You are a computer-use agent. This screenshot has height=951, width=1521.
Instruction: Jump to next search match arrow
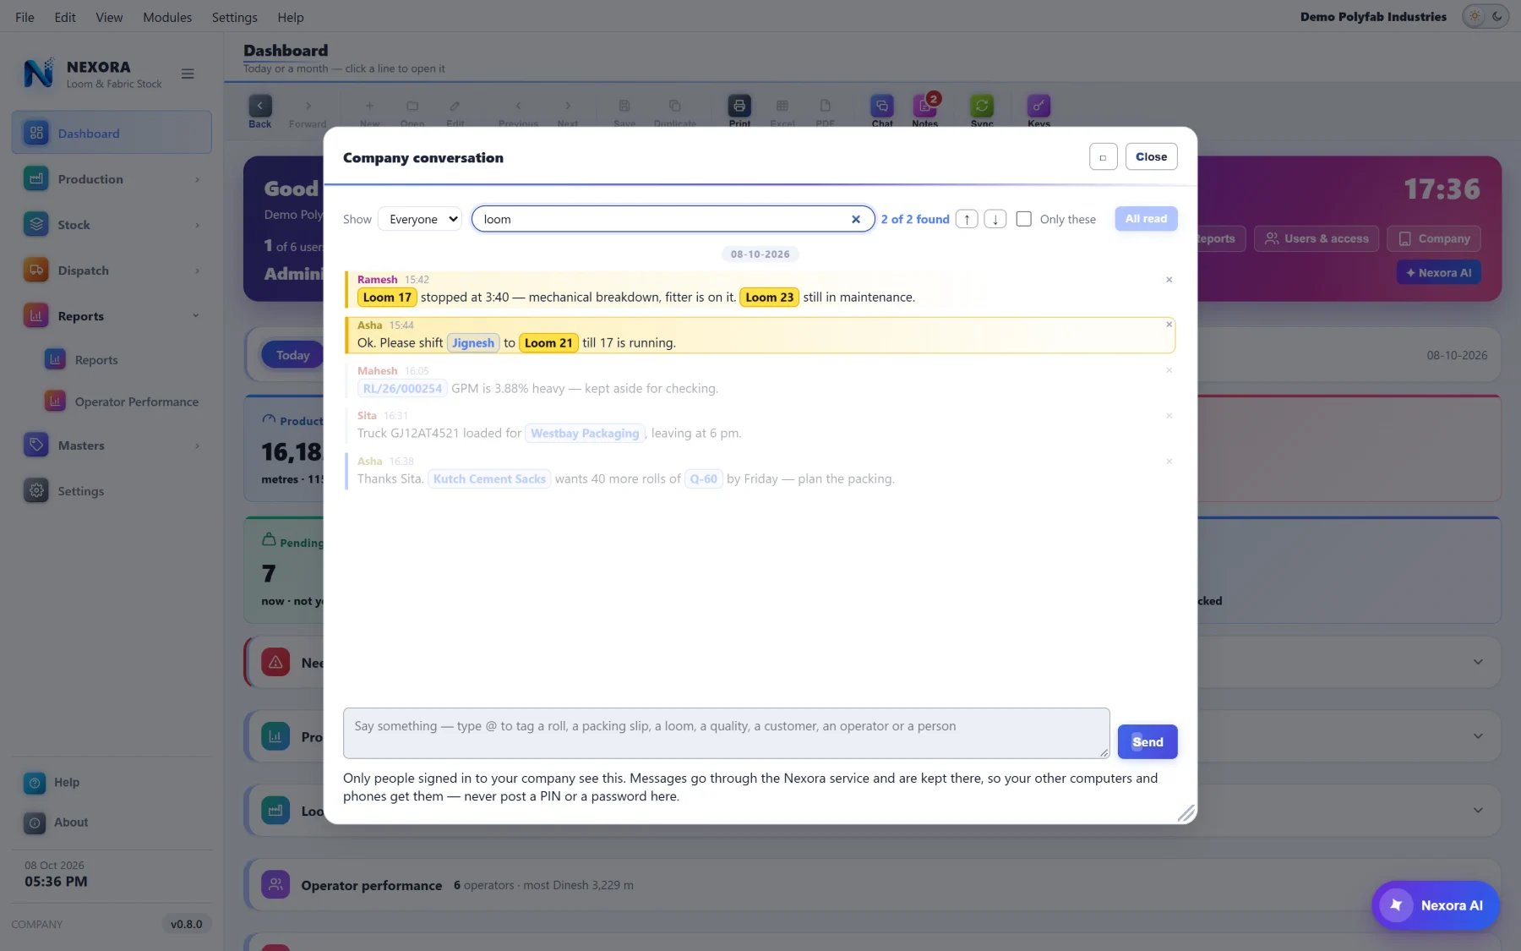[995, 219]
